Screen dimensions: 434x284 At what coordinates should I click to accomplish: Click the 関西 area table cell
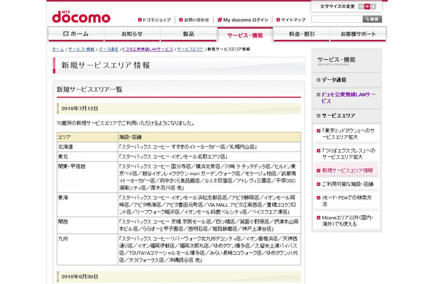[x=88, y=225]
